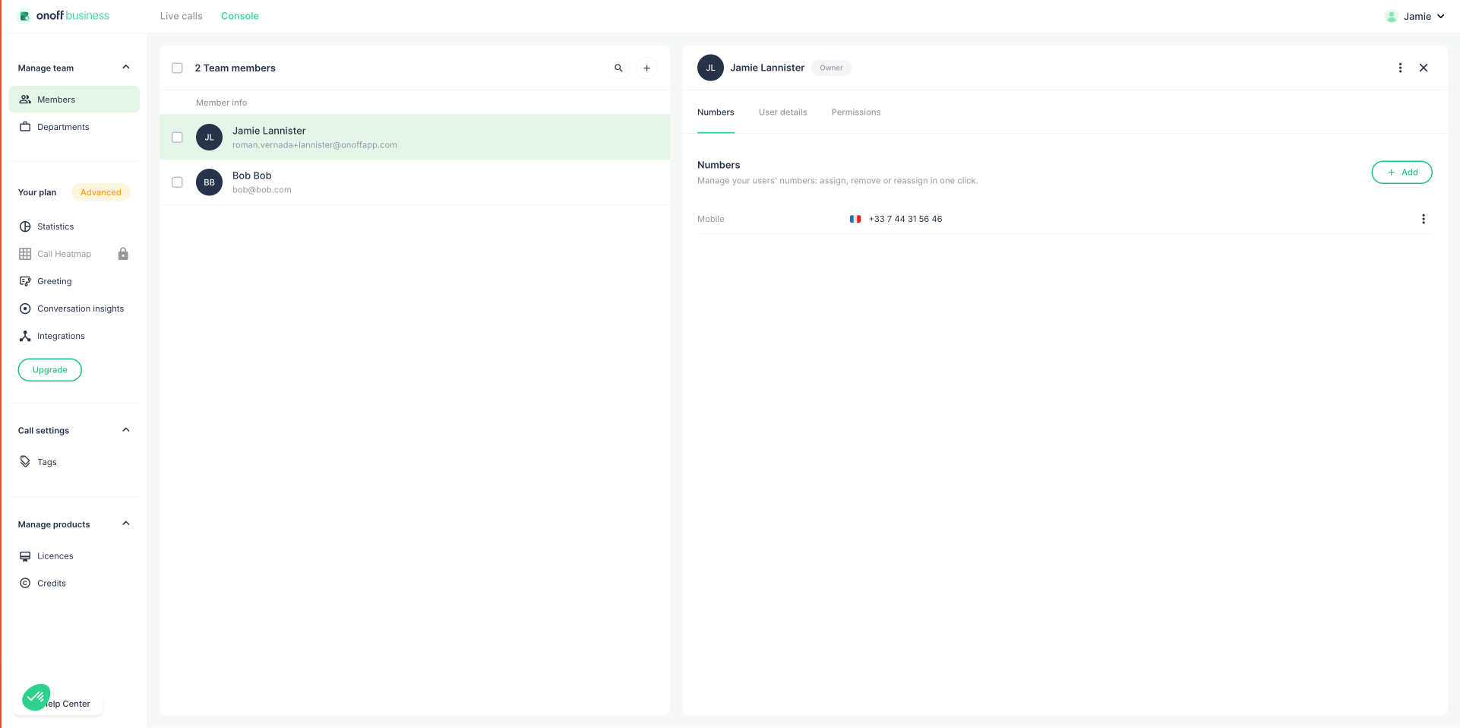Click the Mobile number type label

(710, 219)
